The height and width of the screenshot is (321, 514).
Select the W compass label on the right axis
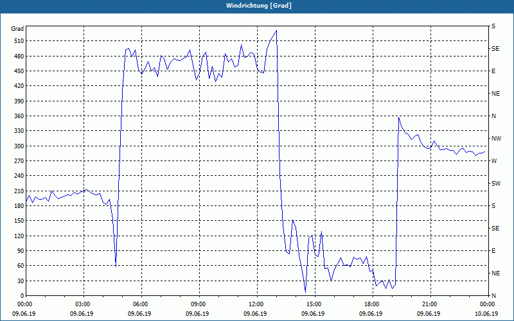(494, 161)
